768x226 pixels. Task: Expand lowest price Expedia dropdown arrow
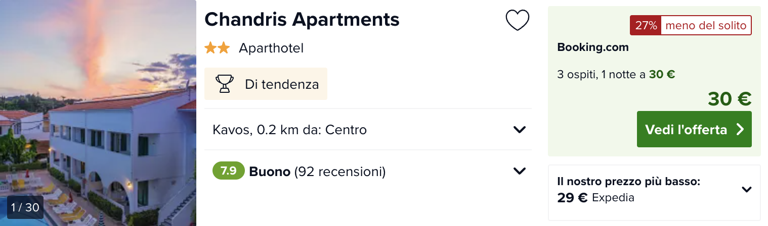coord(747,190)
